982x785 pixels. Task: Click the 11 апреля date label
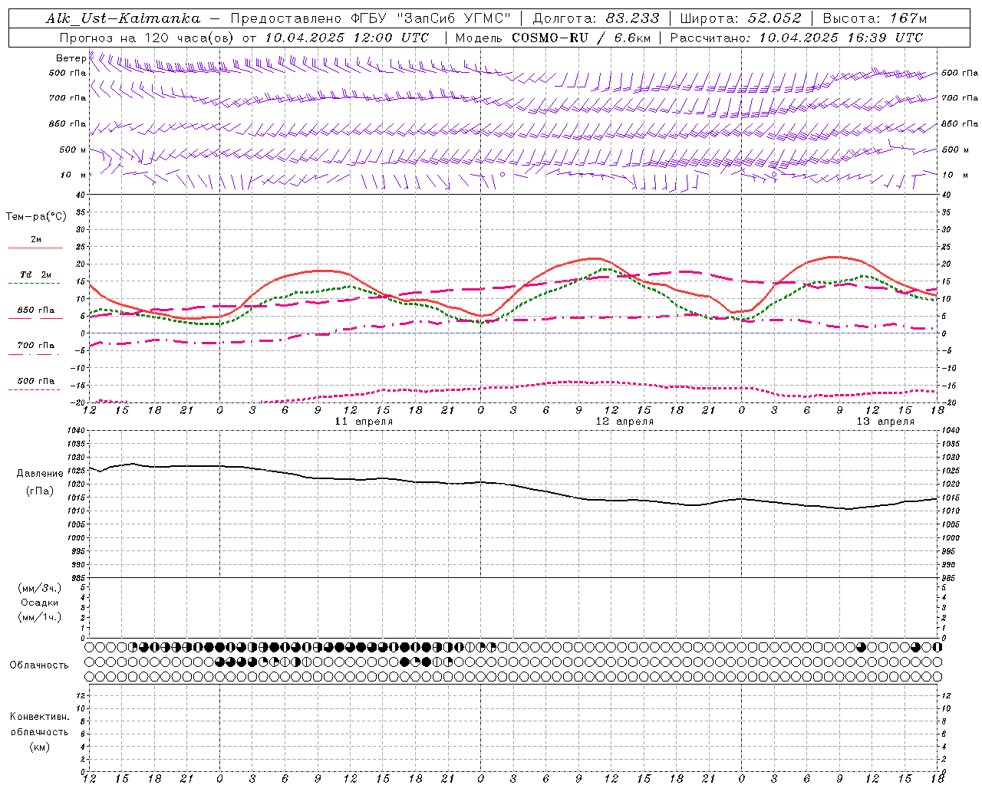(x=364, y=422)
